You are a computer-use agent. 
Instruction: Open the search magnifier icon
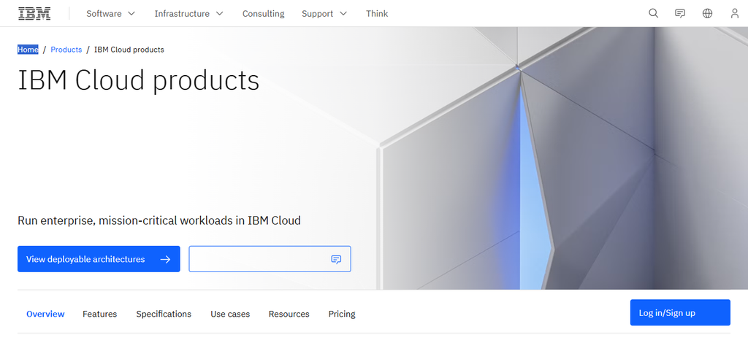tap(653, 13)
